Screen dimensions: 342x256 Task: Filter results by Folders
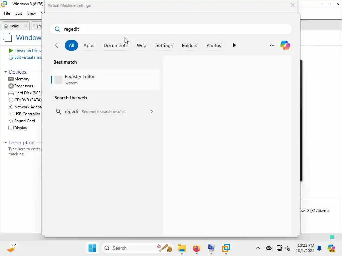[x=189, y=45]
